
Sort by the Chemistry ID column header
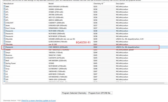98,3
